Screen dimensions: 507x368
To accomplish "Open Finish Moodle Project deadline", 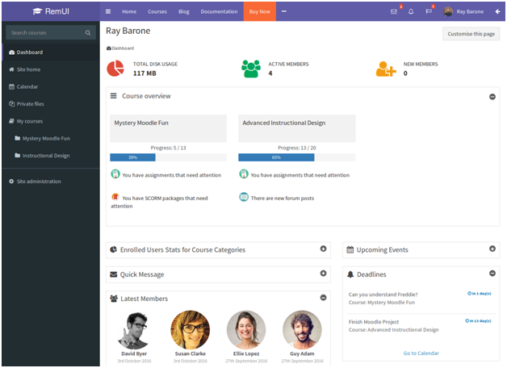I will coord(374,322).
